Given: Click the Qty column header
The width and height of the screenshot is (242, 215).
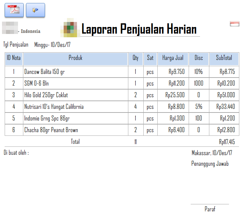Looking at the screenshot, I should click(x=135, y=58).
